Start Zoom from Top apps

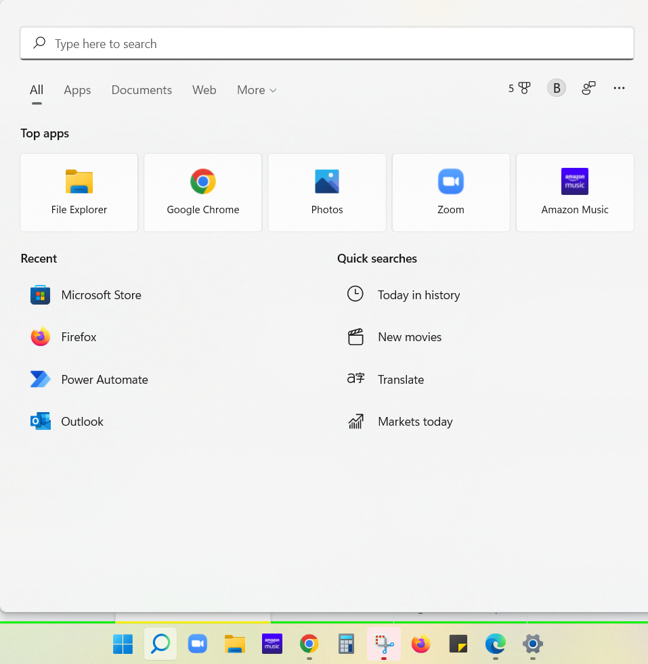(x=450, y=192)
